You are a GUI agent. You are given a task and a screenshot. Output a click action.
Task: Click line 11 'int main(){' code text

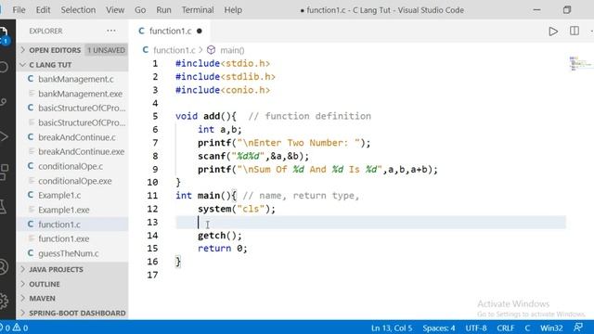[x=206, y=196]
